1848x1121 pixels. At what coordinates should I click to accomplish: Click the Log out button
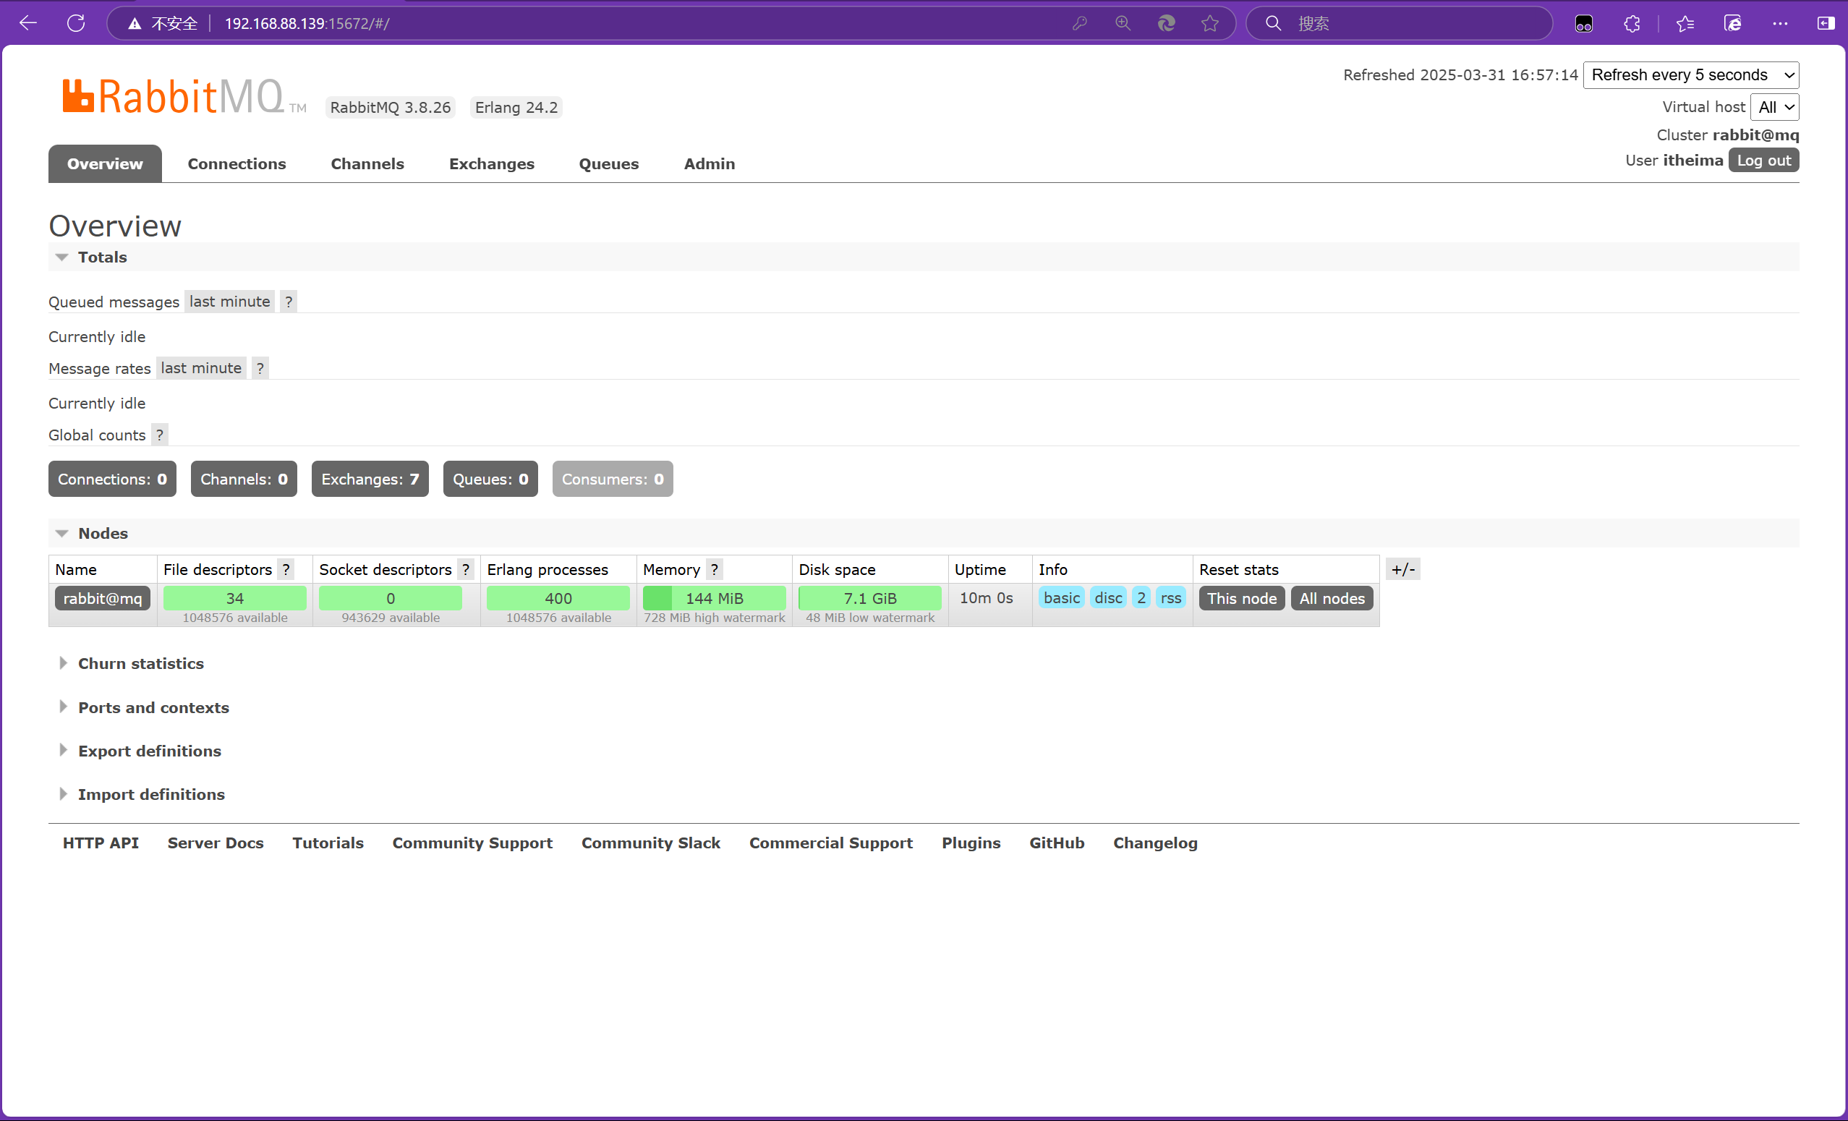click(x=1763, y=161)
